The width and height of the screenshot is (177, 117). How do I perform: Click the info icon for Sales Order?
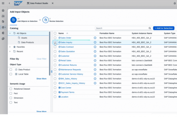pos(95,38)
